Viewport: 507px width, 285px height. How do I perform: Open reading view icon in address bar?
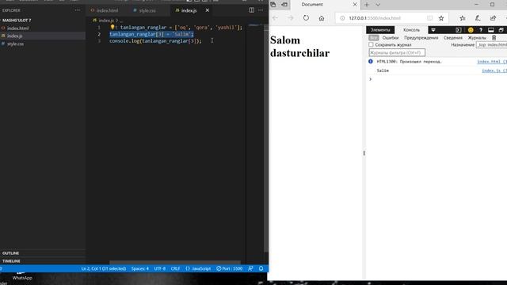point(429,18)
